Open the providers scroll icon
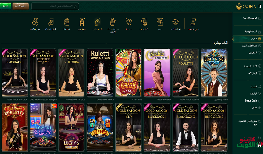This screenshot has height=154, width=263. point(193,22)
